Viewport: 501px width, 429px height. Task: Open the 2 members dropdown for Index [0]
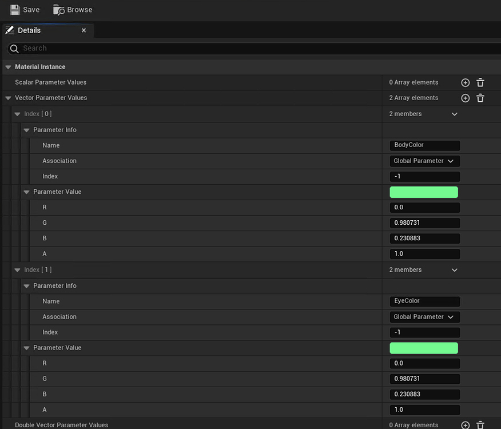pyautogui.click(x=454, y=114)
